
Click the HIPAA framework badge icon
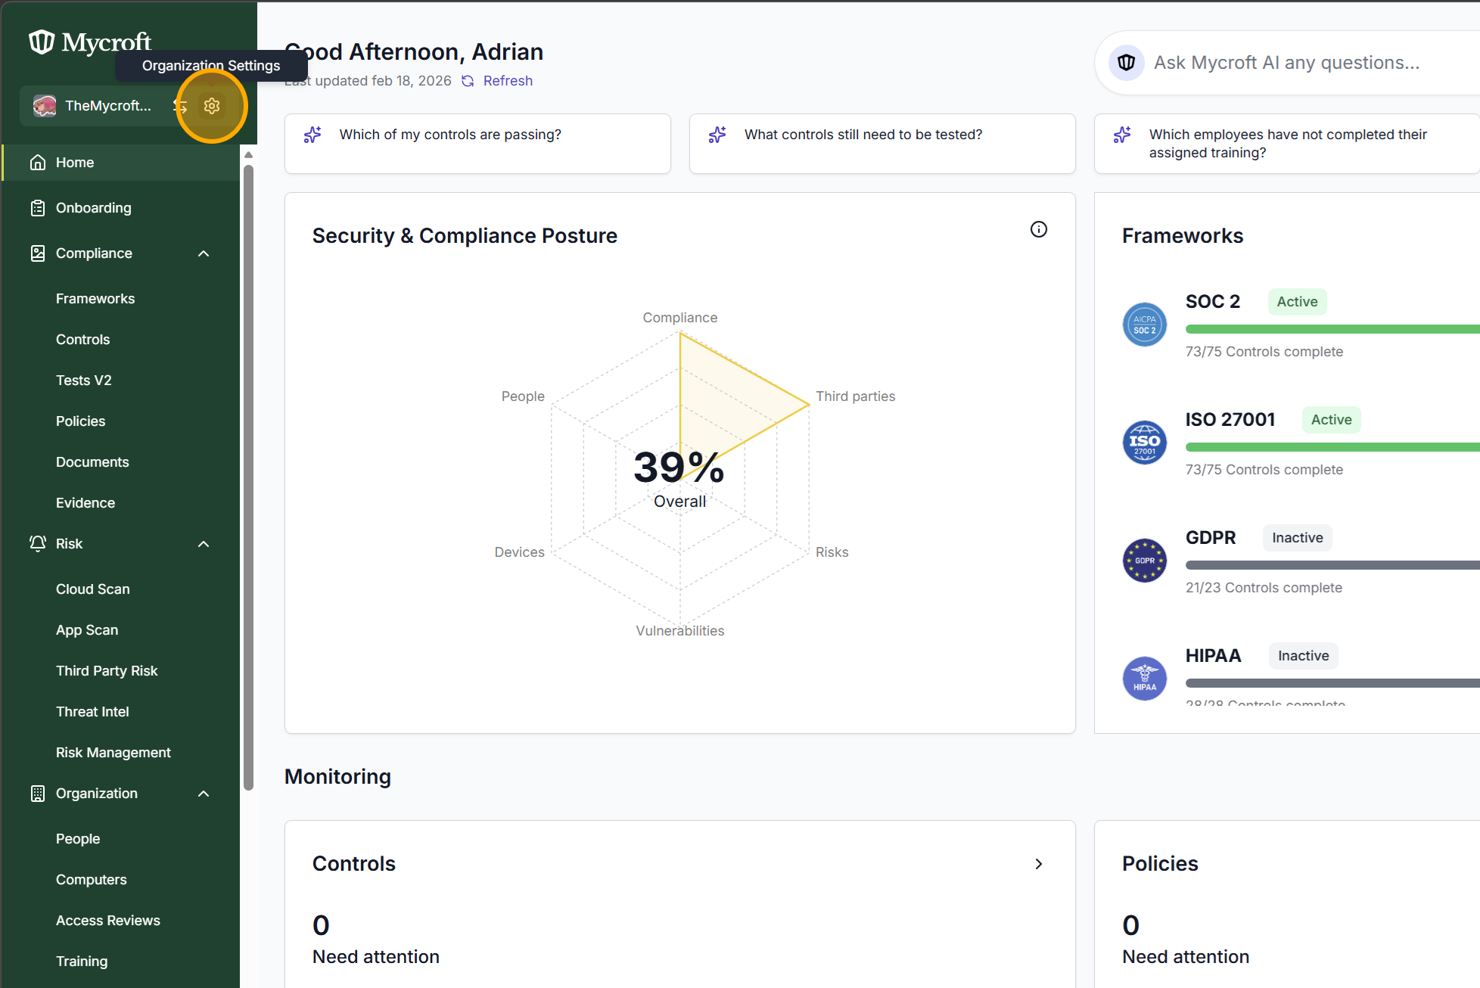point(1144,679)
